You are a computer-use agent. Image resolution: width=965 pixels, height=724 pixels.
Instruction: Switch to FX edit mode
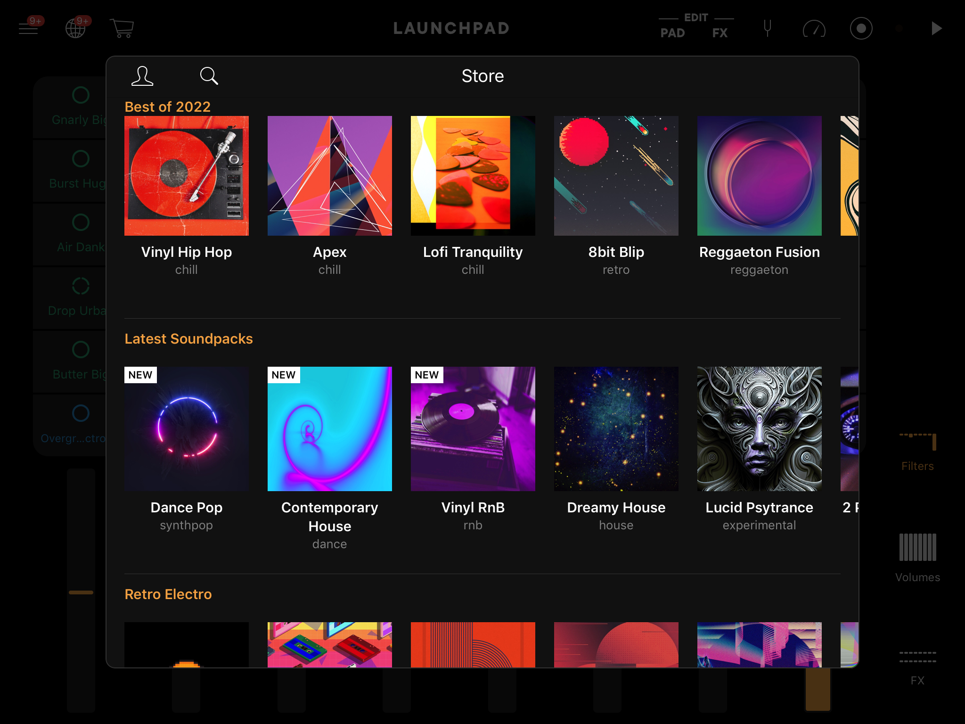pos(720,33)
